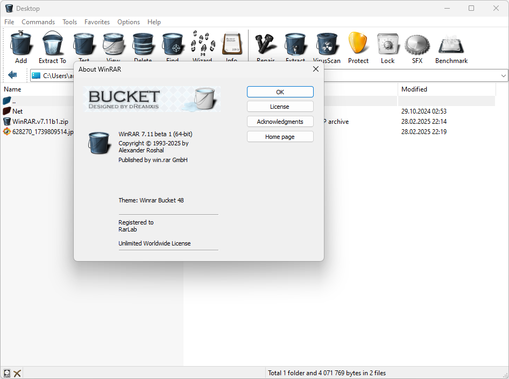Click 'WinRAR 7.11 beta 1 (64-bit)' text
This screenshot has height=379, width=509.
155,134
